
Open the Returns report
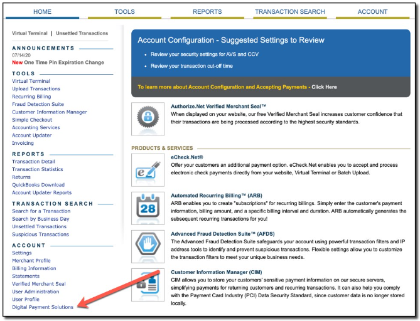21,177
